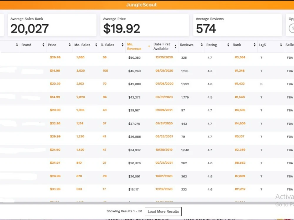This screenshot has width=294, height=220.
Task: Click the JungleScout title bar text
Action: [x=141, y=5]
